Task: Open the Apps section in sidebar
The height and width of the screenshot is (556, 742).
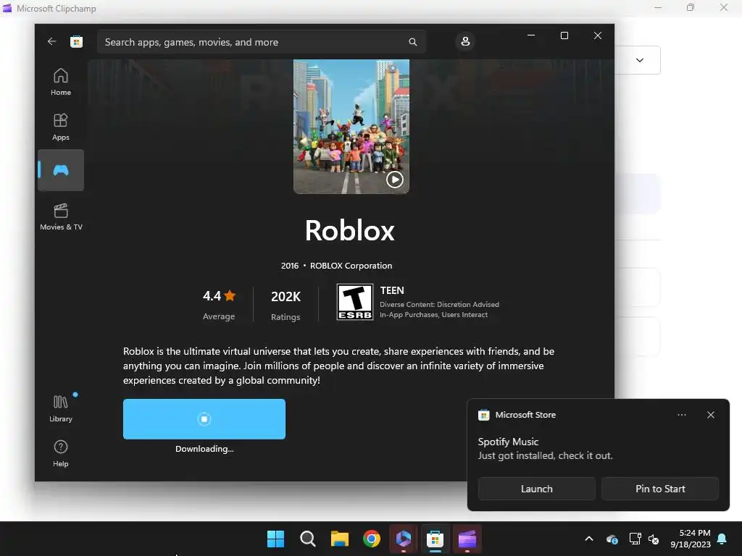Action: click(x=61, y=127)
